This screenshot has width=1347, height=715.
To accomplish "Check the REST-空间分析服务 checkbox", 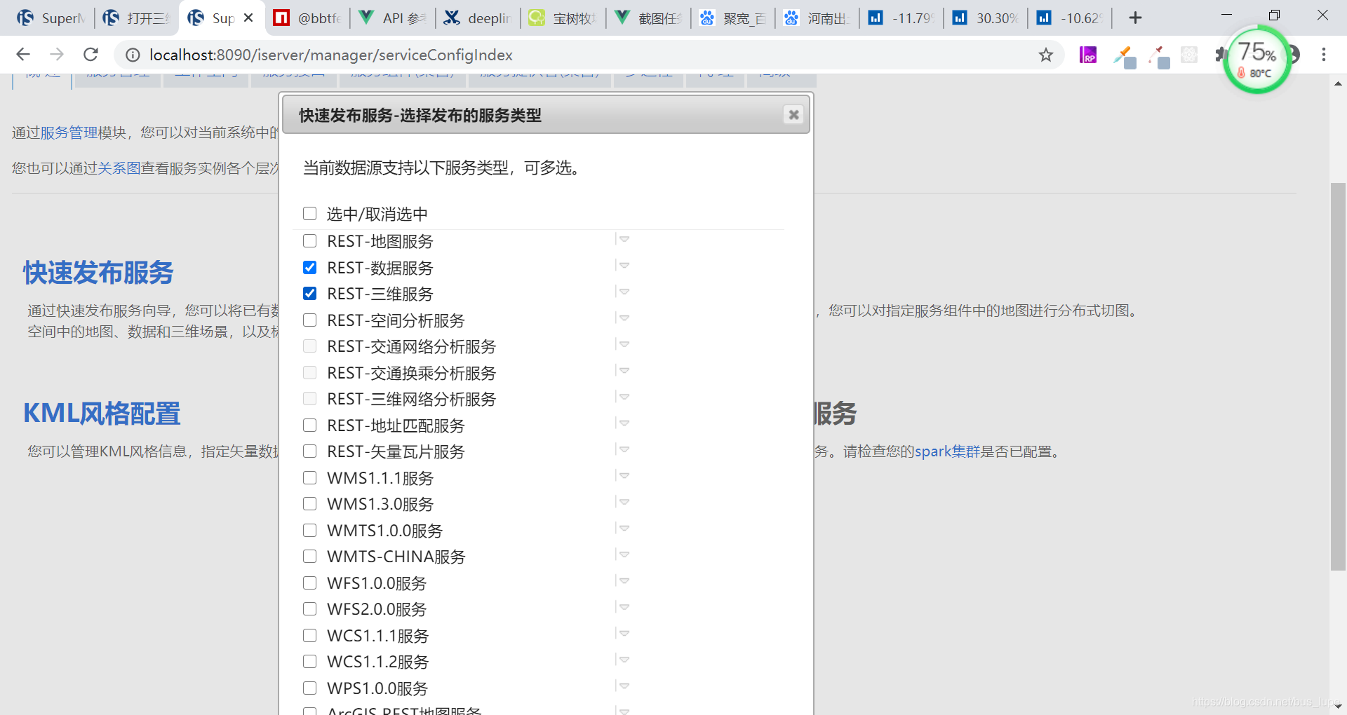I will click(x=309, y=320).
